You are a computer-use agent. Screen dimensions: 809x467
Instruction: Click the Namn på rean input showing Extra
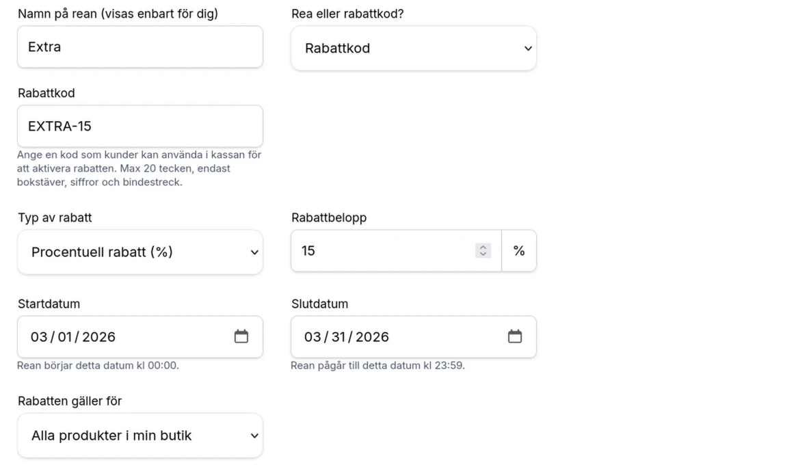(x=140, y=46)
